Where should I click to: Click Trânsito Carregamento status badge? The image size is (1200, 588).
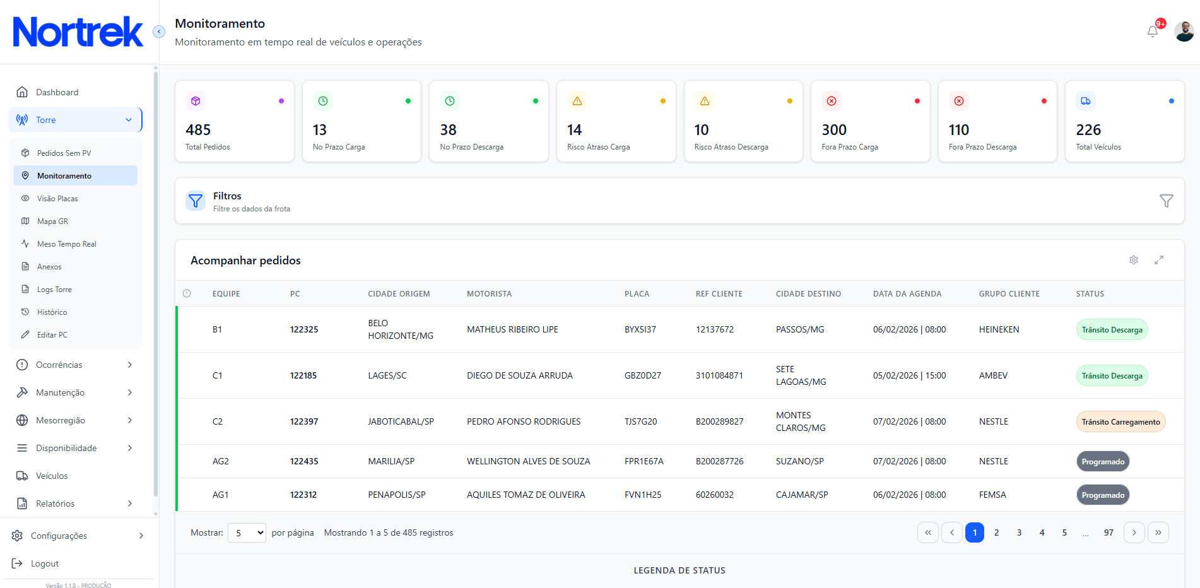click(x=1121, y=421)
